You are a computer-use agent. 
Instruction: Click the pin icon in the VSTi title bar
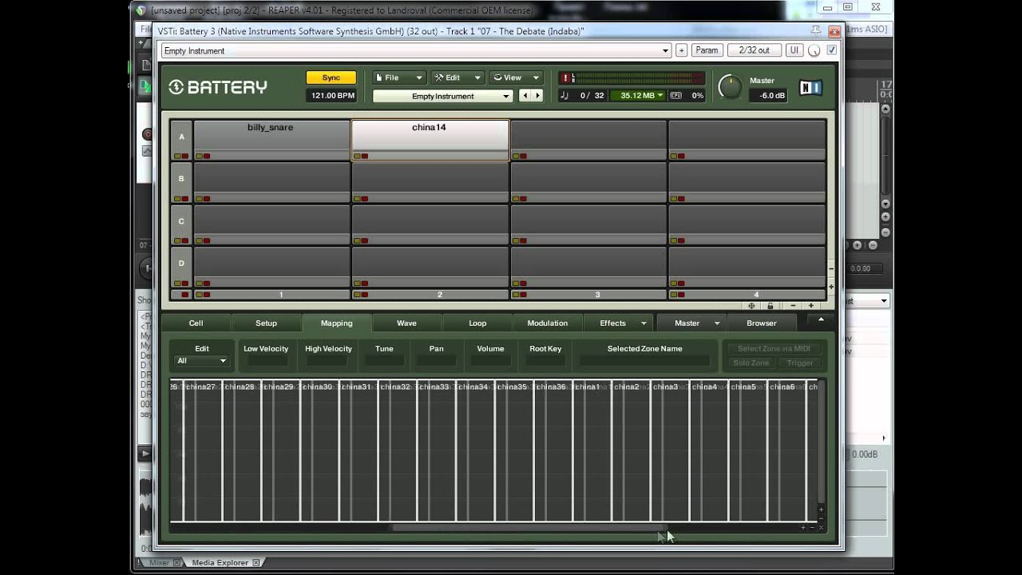pyautogui.click(x=815, y=31)
